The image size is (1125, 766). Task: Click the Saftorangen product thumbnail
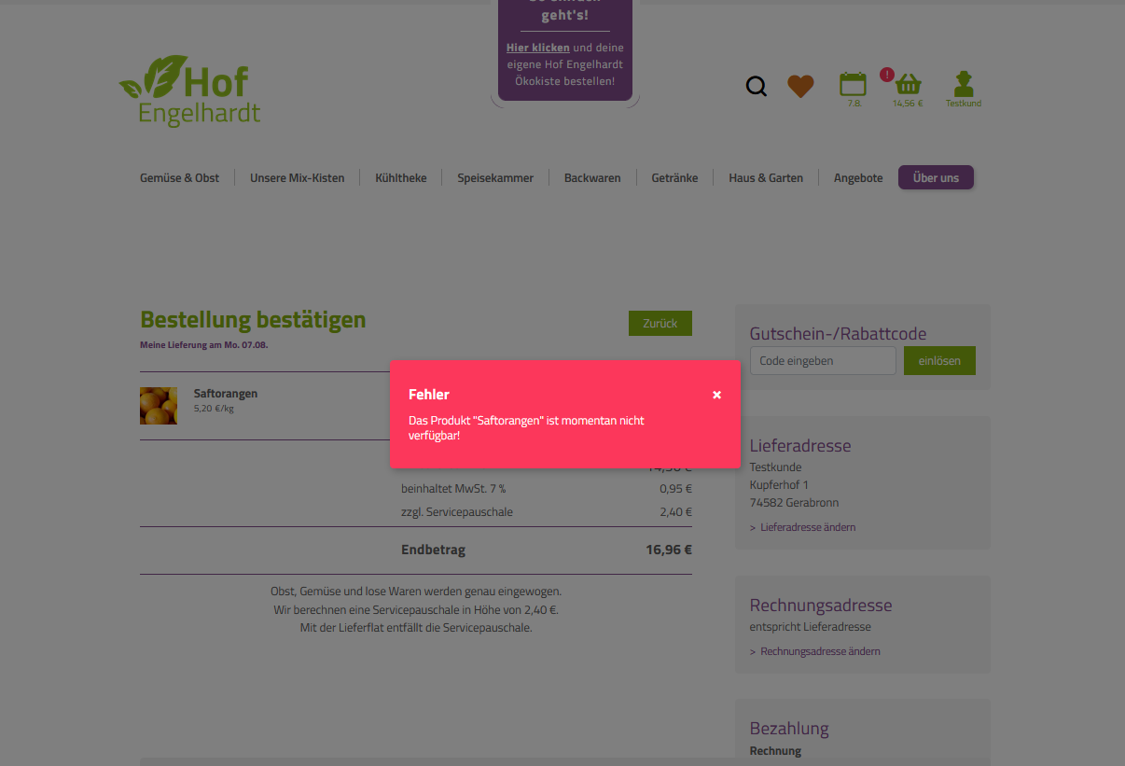point(159,406)
